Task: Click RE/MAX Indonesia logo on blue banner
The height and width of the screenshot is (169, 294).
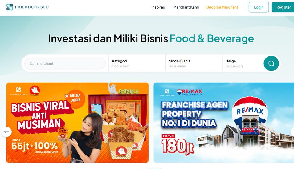Action: (190, 92)
